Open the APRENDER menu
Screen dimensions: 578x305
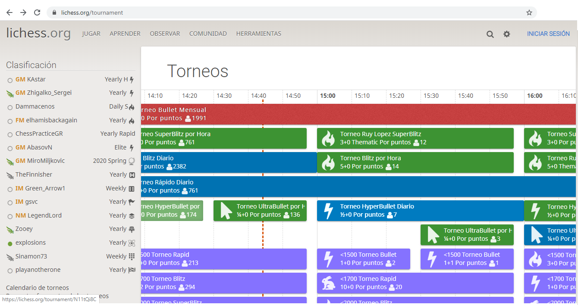[x=125, y=34]
